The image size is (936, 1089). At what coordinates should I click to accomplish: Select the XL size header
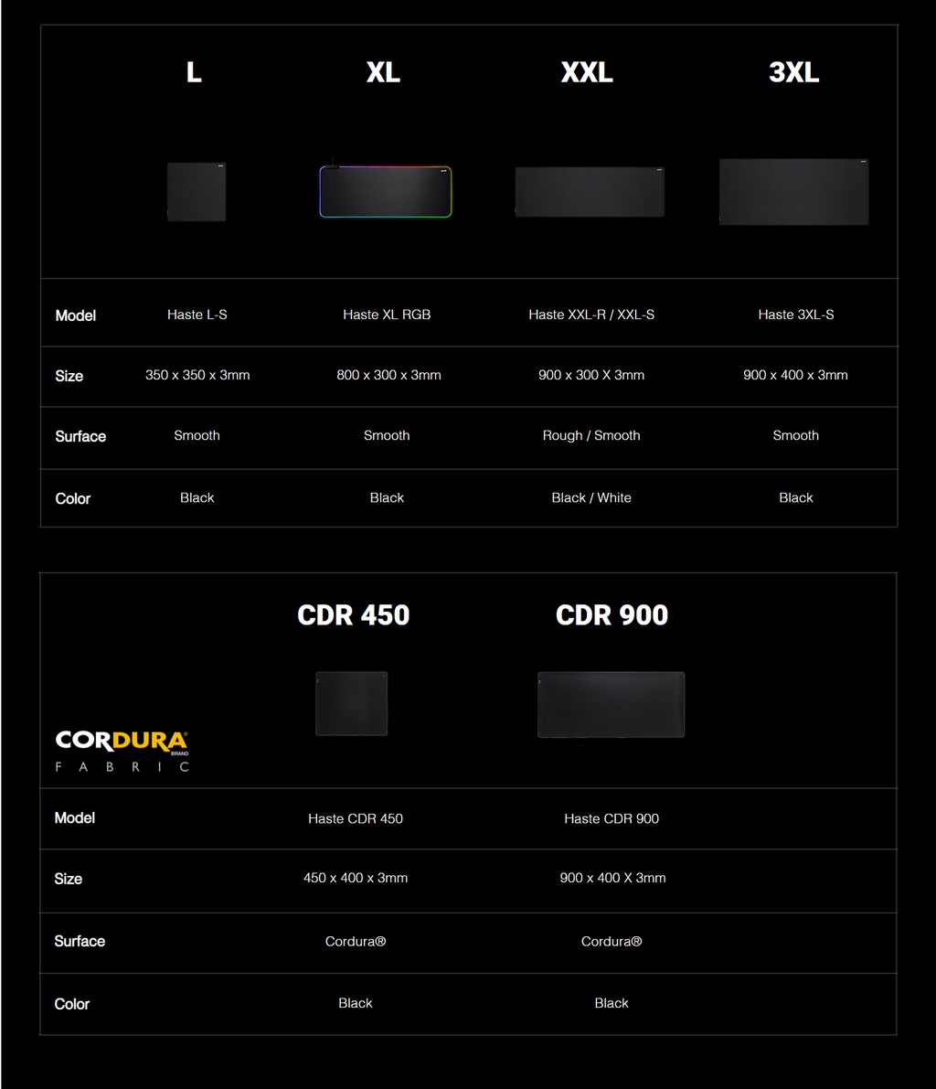(383, 72)
